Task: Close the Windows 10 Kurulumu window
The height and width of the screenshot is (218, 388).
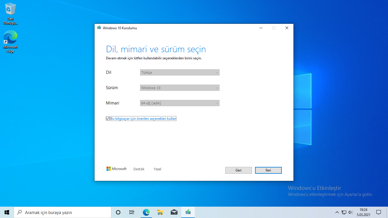Action: 287,28
